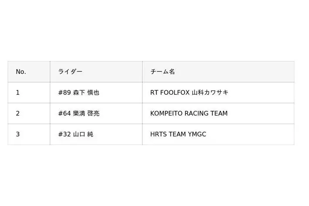The height and width of the screenshot is (206, 309).
Task: Click the rank 2 cell
Action: (x=18, y=113)
